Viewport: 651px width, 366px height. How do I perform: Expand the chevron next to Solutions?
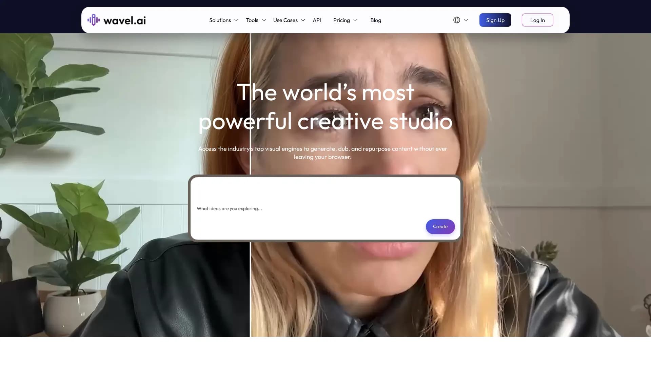point(236,20)
